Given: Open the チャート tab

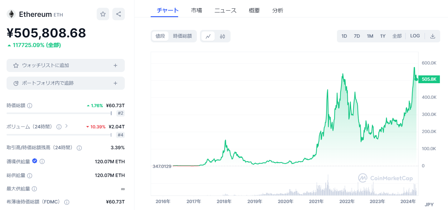Looking at the screenshot, I should pyautogui.click(x=168, y=10).
